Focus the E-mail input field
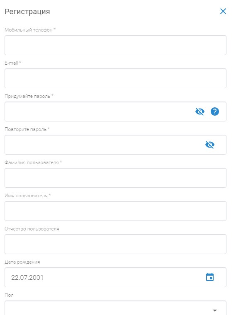236x315 pixels. click(x=115, y=78)
